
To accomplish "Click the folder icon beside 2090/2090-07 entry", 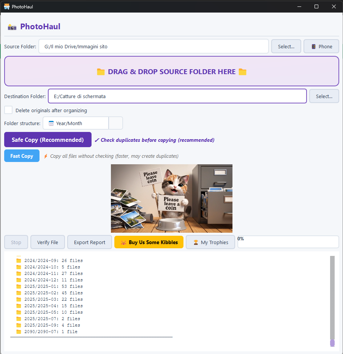I will coord(19,331).
